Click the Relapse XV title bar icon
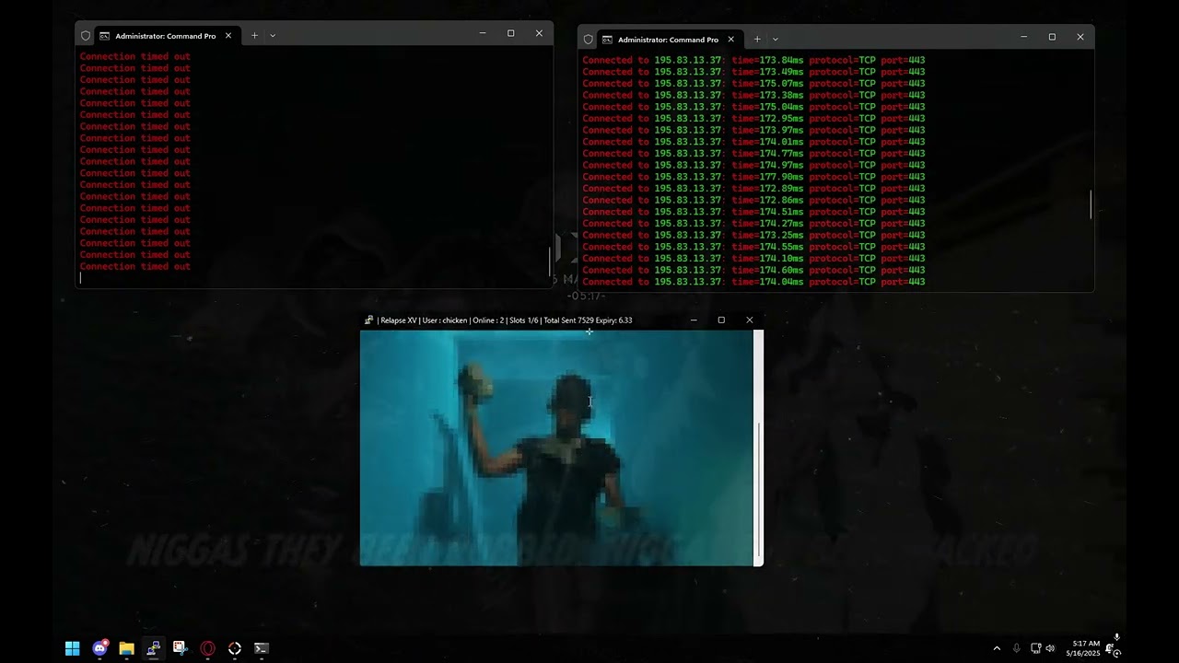Image resolution: width=1179 pixels, height=663 pixels. 368,320
